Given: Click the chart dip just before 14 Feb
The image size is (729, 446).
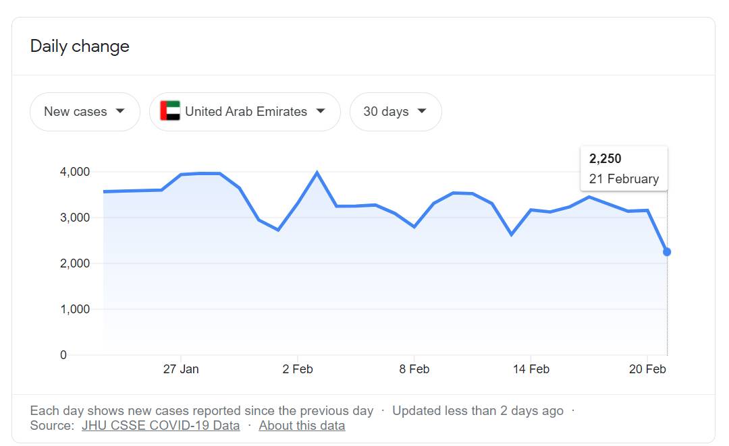Looking at the screenshot, I should 512,234.
